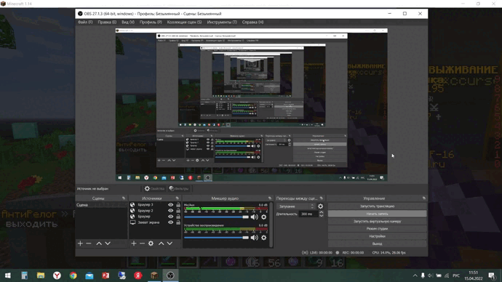502x282 pixels.
Task: Remove selected source with minus icon
Action: click(x=142, y=243)
